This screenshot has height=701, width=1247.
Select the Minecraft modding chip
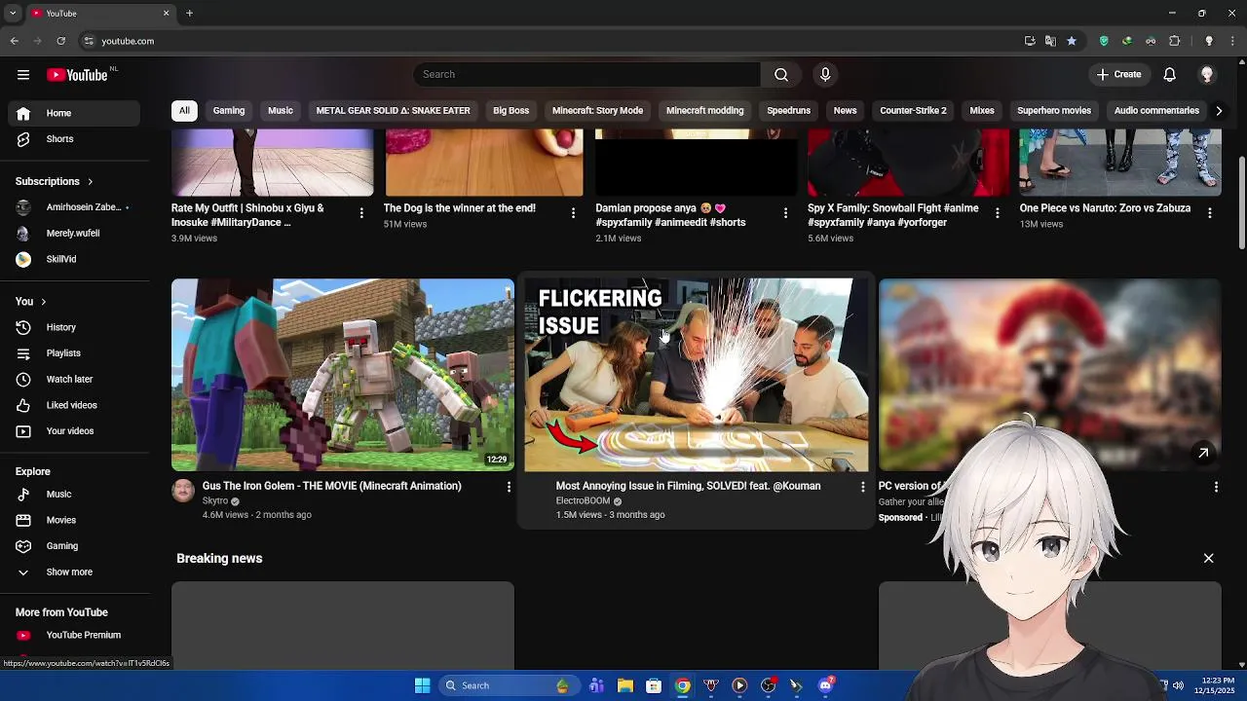pyautogui.click(x=704, y=111)
